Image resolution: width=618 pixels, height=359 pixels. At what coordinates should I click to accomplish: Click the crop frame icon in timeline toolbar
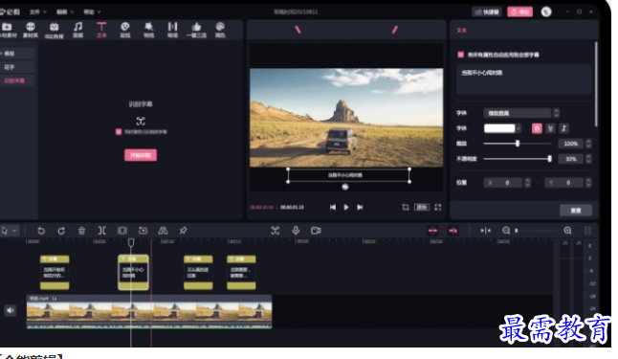pos(122,231)
